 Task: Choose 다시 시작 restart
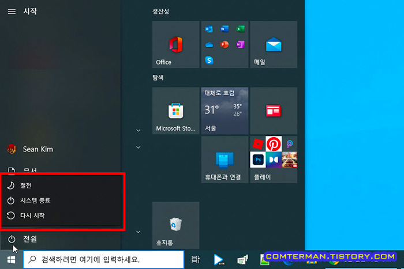tap(61, 215)
